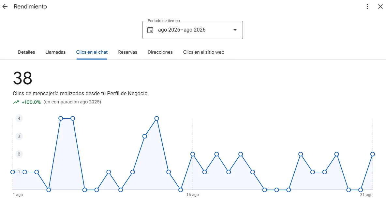
Task: Open the three-dot more options menu
Action: pyautogui.click(x=367, y=7)
